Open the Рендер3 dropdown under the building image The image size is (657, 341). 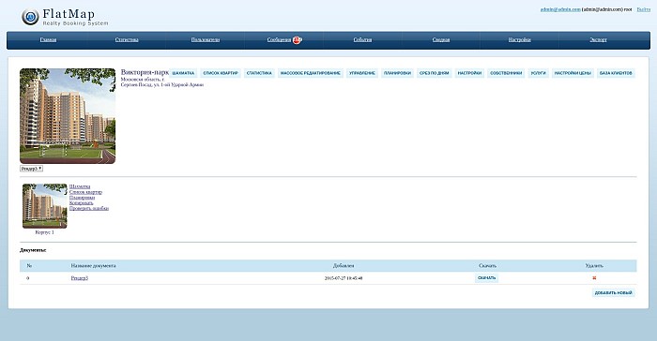[31, 169]
